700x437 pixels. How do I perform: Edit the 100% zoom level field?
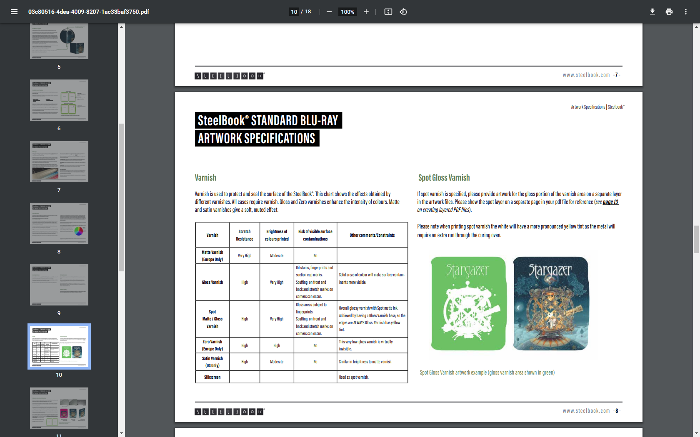(347, 12)
